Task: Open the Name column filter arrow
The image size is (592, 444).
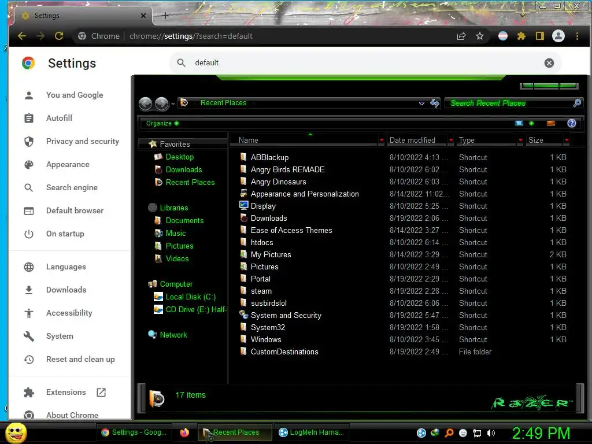Action: click(382, 140)
